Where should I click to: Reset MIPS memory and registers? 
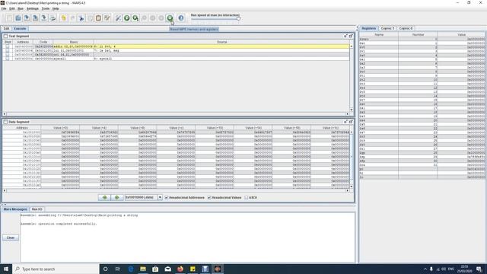coord(170,18)
